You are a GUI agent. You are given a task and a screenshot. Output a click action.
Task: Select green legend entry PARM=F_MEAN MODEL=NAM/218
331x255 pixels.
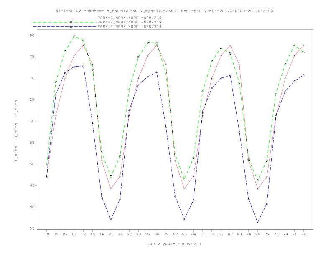130,22
